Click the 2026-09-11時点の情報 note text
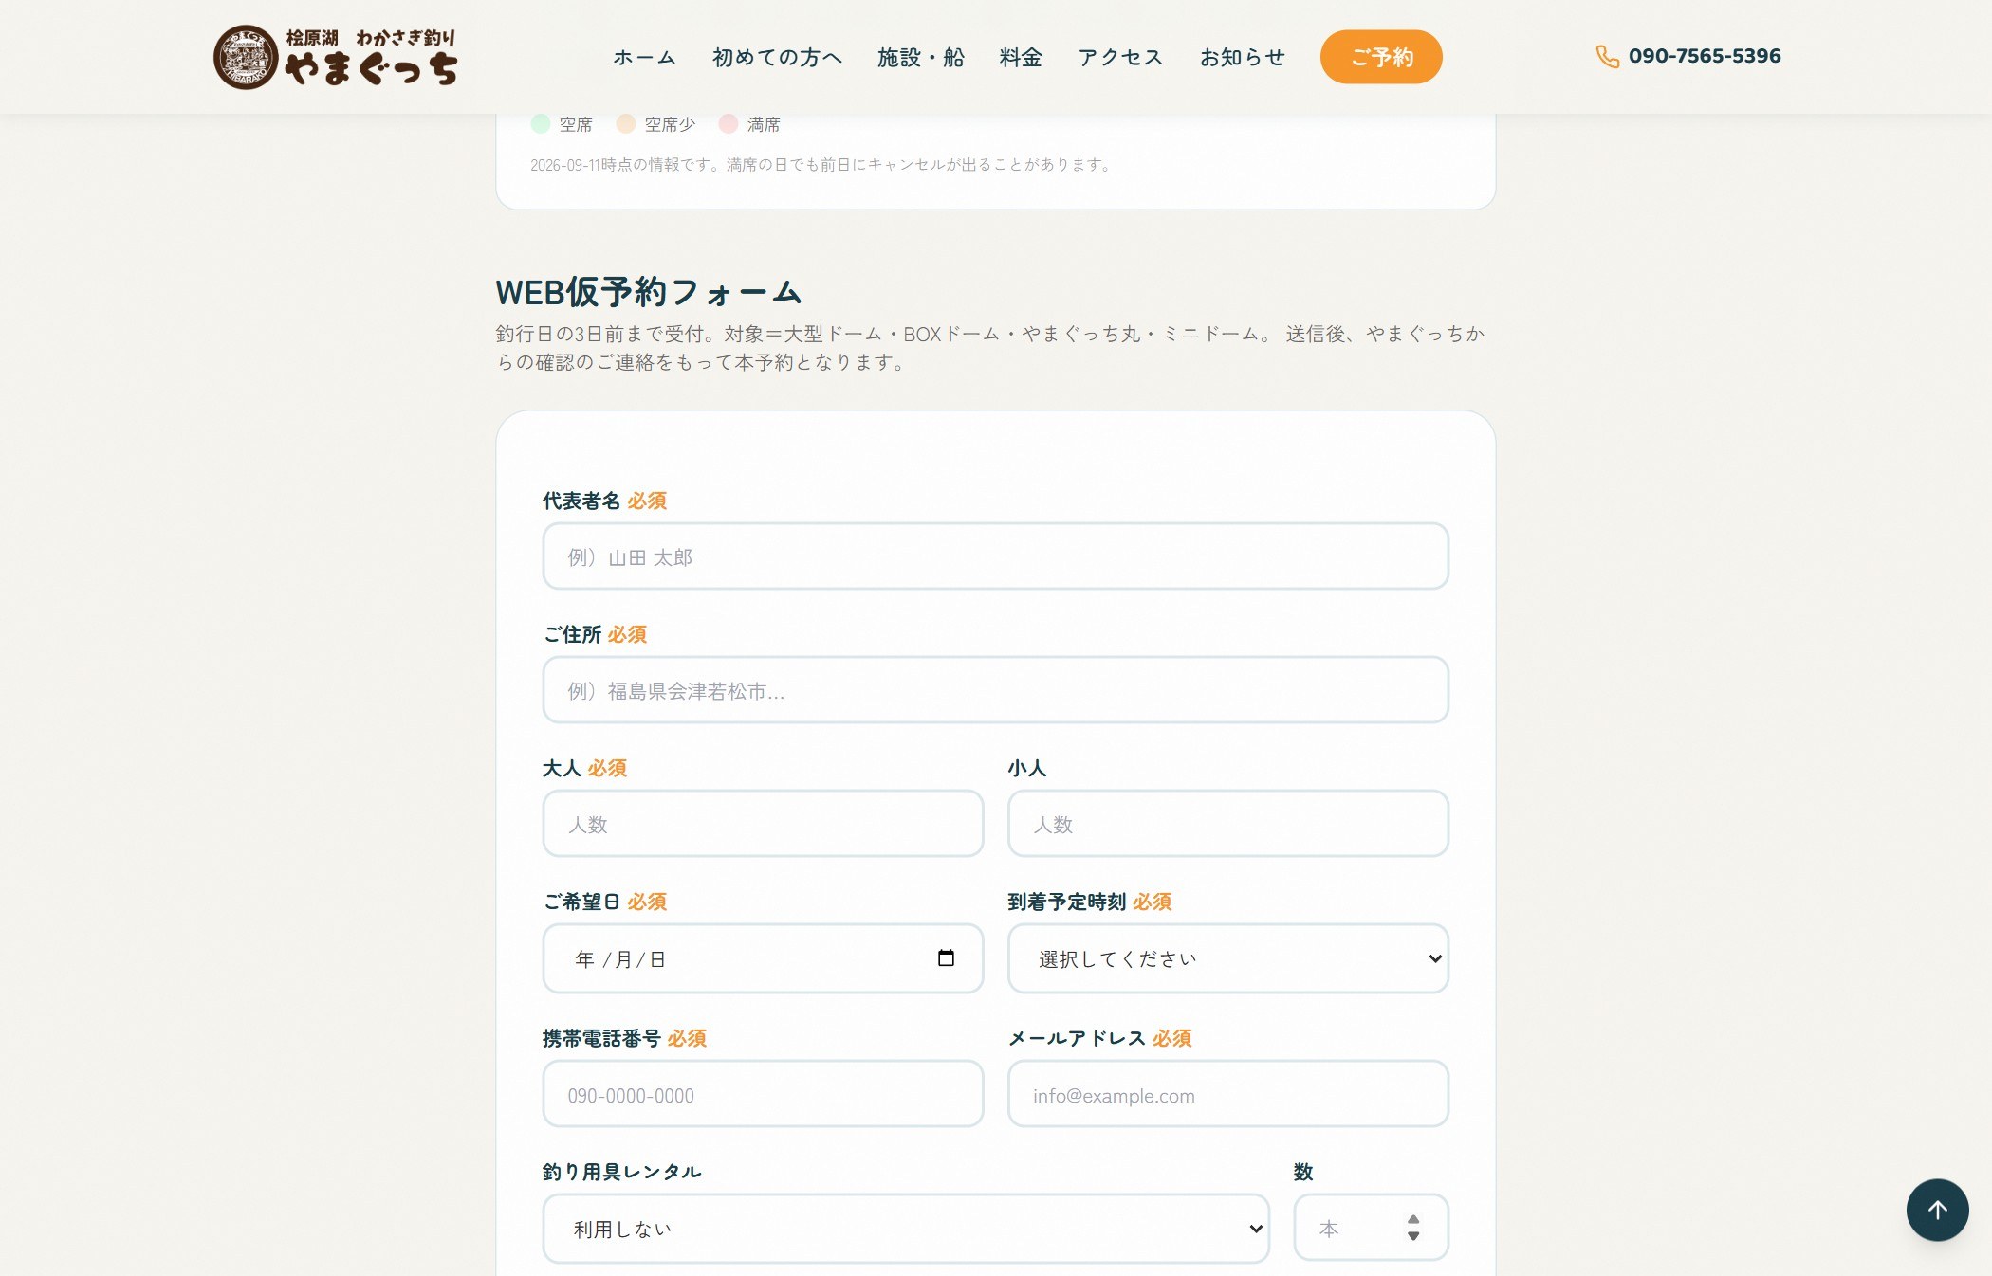The width and height of the screenshot is (1992, 1276). (821, 165)
